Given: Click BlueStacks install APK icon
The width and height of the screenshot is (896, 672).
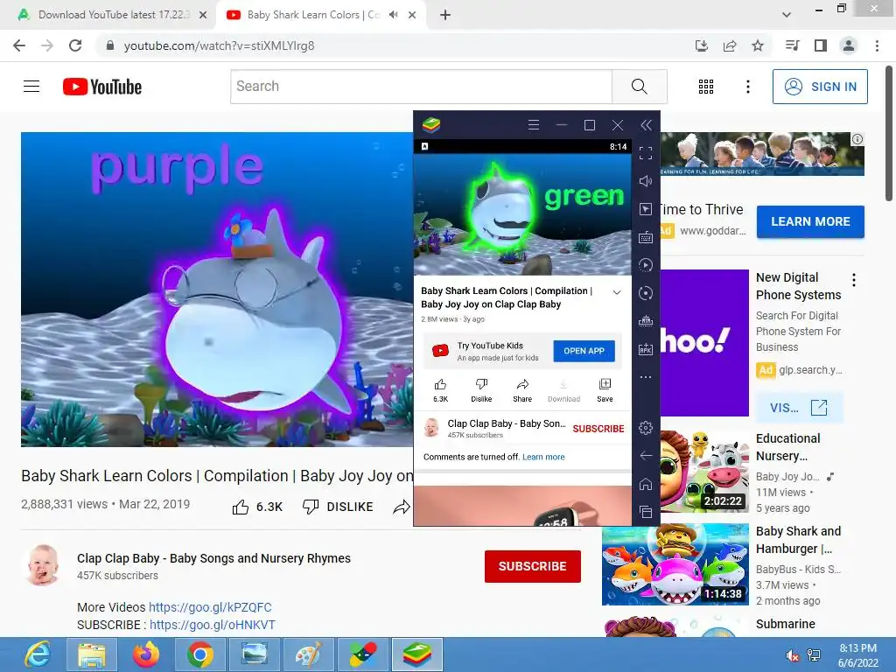Looking at the screenshot, I should coord(646,349).
